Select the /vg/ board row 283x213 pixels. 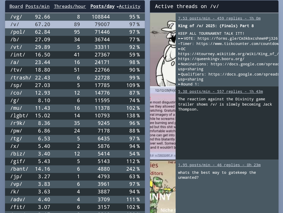75,17
